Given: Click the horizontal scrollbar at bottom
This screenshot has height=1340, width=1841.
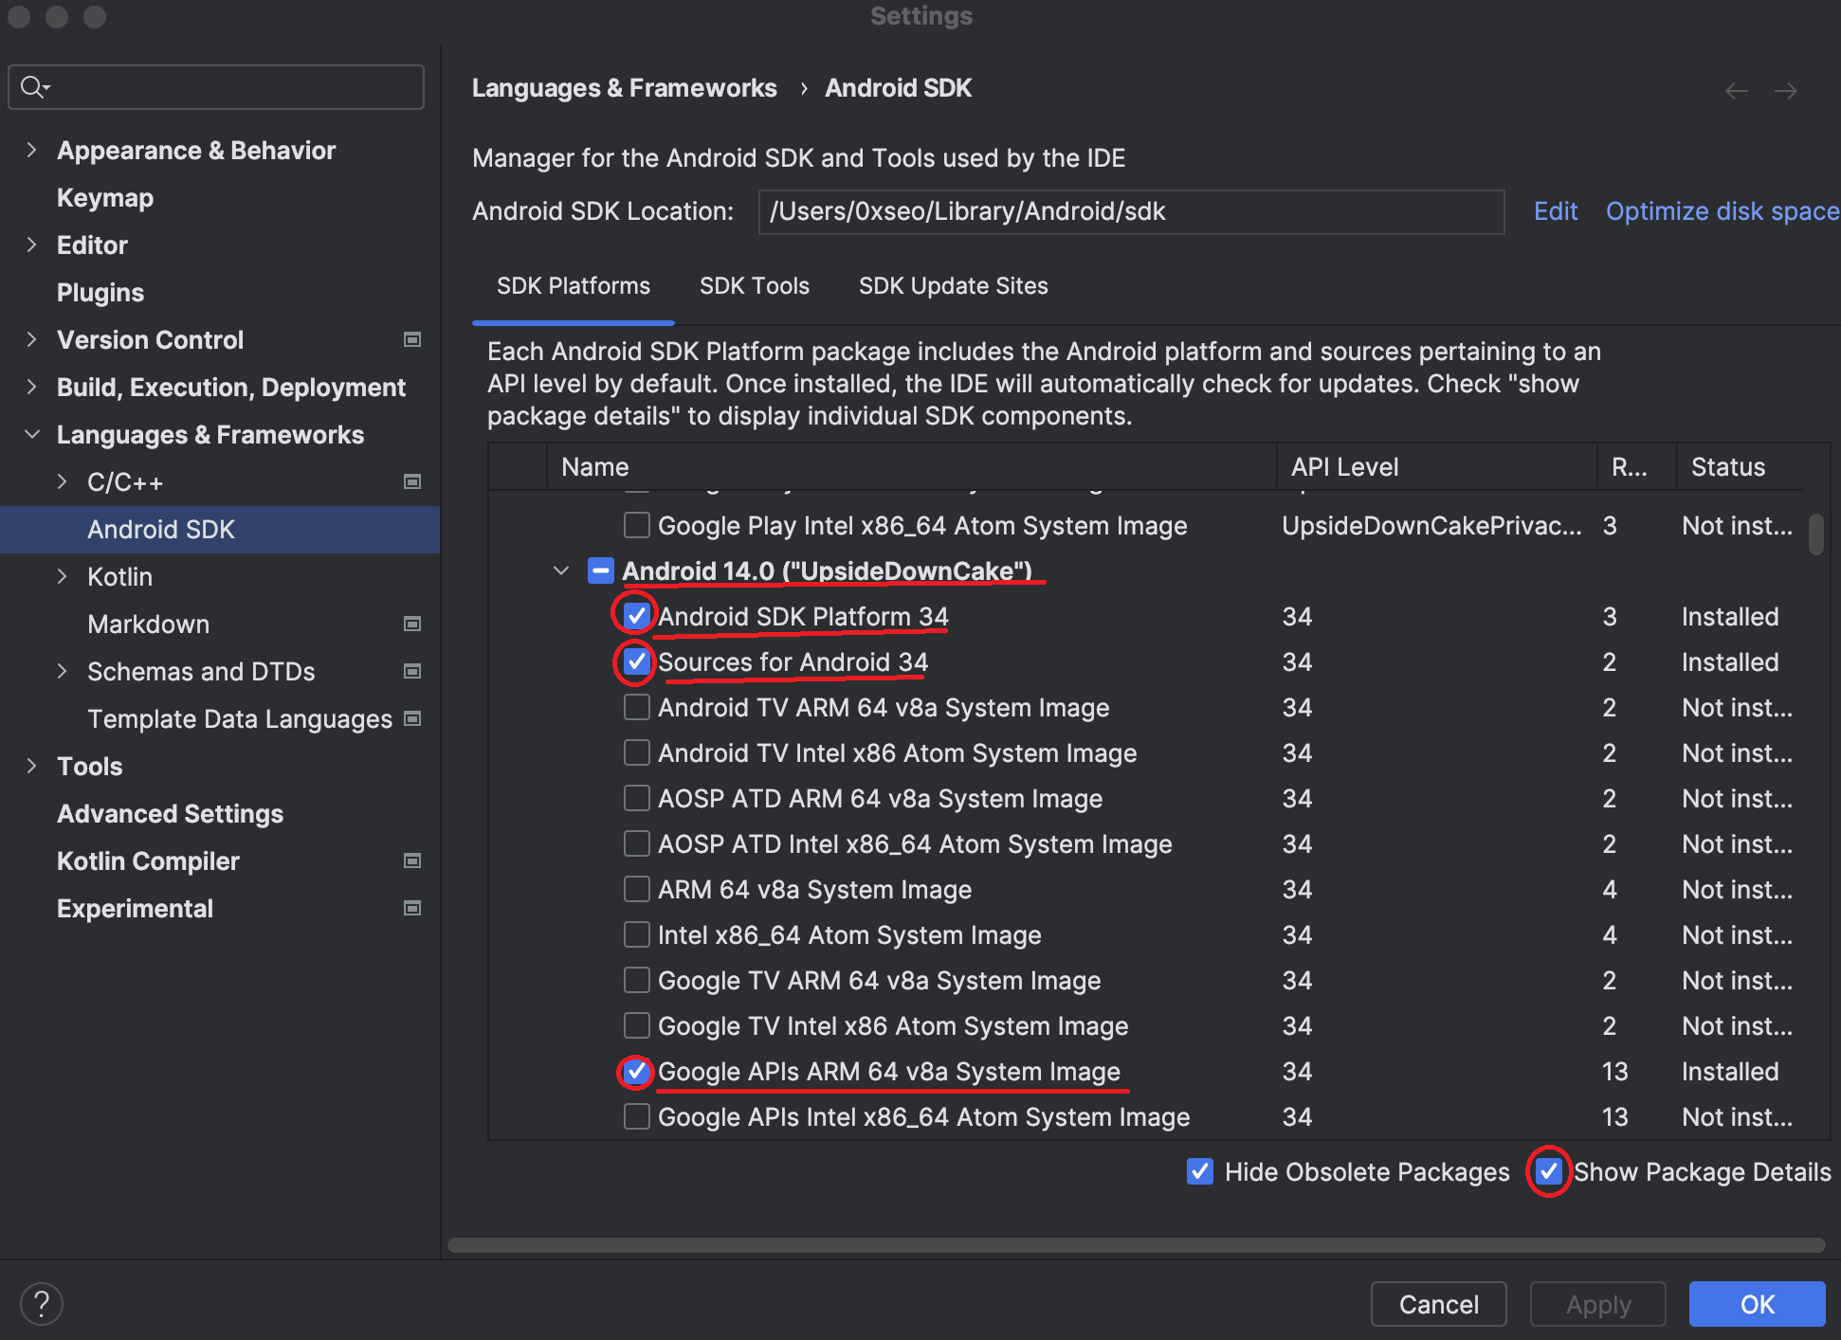Looking at the screenshot, I should [1135, 1244].
